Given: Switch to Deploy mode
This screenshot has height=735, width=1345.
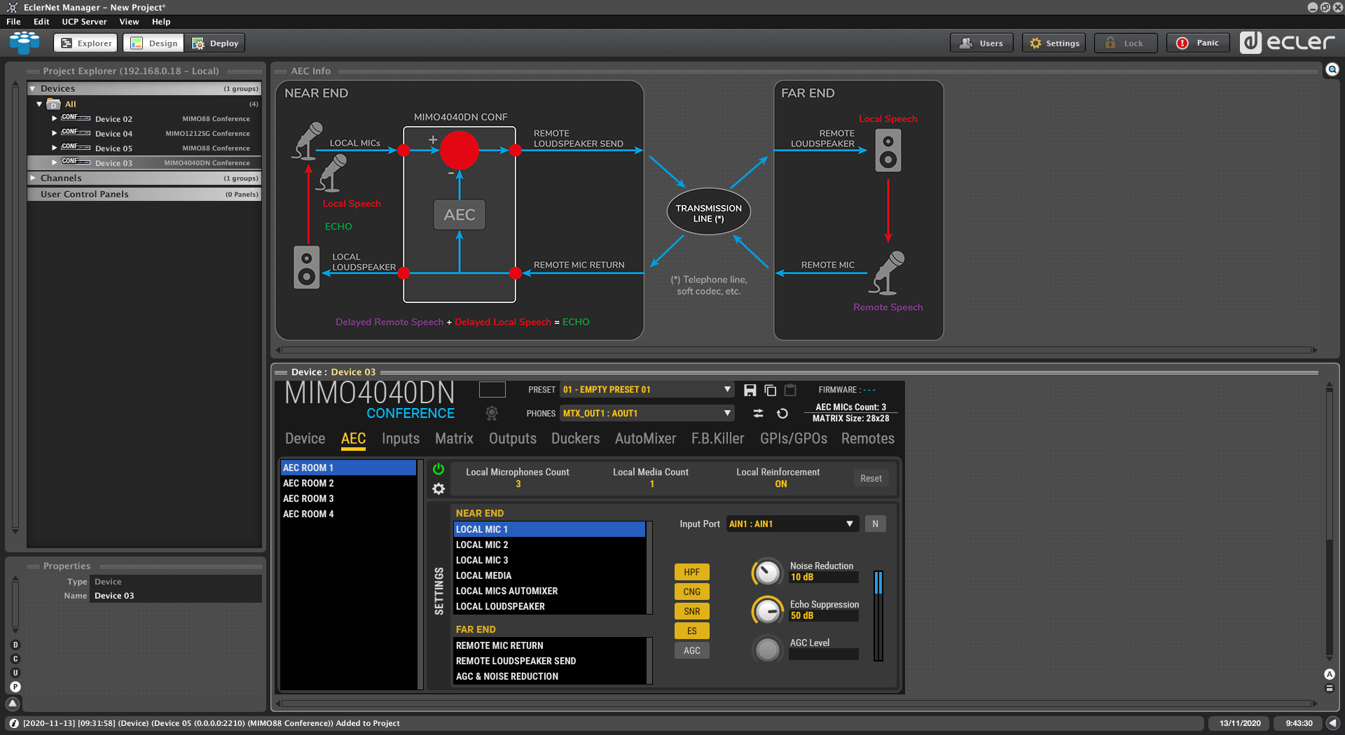Looking at the screenshot, I should point(215,43).
